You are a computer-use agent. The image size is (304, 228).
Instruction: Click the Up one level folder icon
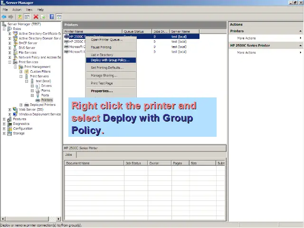[20, 17]
